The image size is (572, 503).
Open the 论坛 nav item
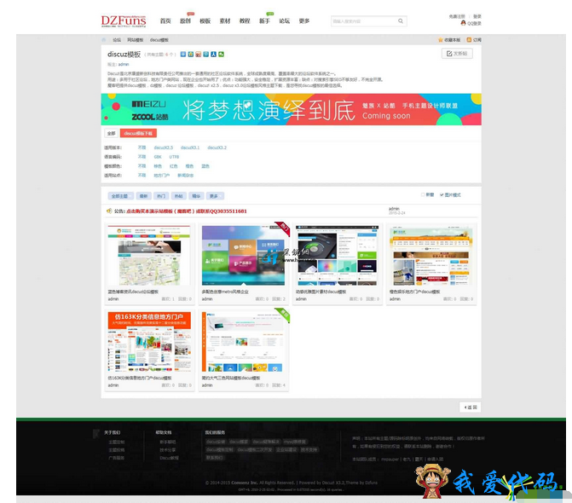tap(284, 21)
